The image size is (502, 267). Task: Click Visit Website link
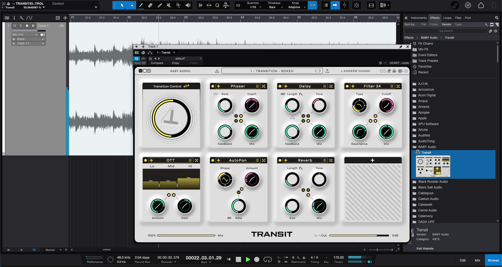pyautogui.click(x=425, y=248)
